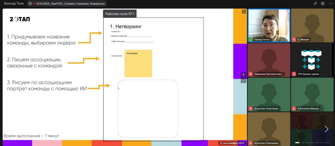Open the three-dot more options menu in header
Image resolution: width=335 pixels, height=146 pixels.
pos(330,4)
